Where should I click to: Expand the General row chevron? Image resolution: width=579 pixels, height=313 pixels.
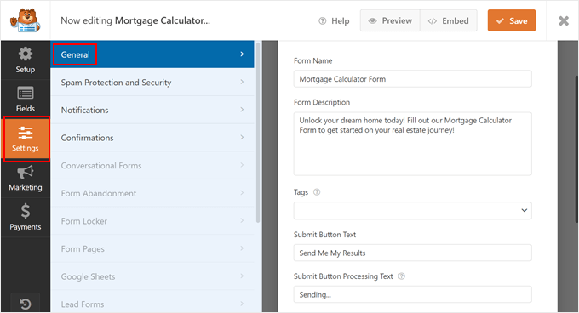pyautogui.click(x=242, y=54)
